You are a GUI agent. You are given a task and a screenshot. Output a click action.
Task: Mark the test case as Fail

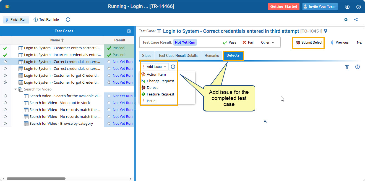[248, 42]
